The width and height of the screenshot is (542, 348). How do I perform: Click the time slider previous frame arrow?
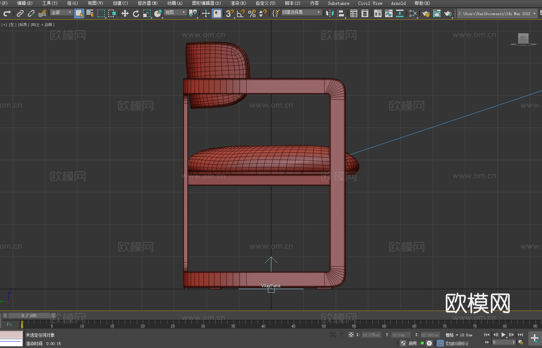5,315
